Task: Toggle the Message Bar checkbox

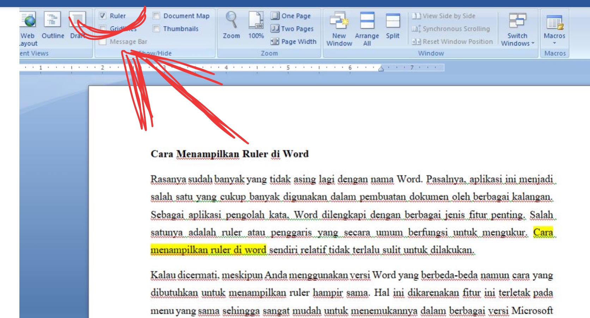Action: (x=103, y=42)
